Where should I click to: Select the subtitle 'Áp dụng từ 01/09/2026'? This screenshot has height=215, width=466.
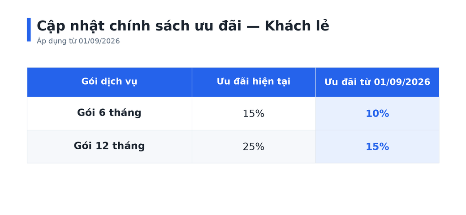click(78, 41)
